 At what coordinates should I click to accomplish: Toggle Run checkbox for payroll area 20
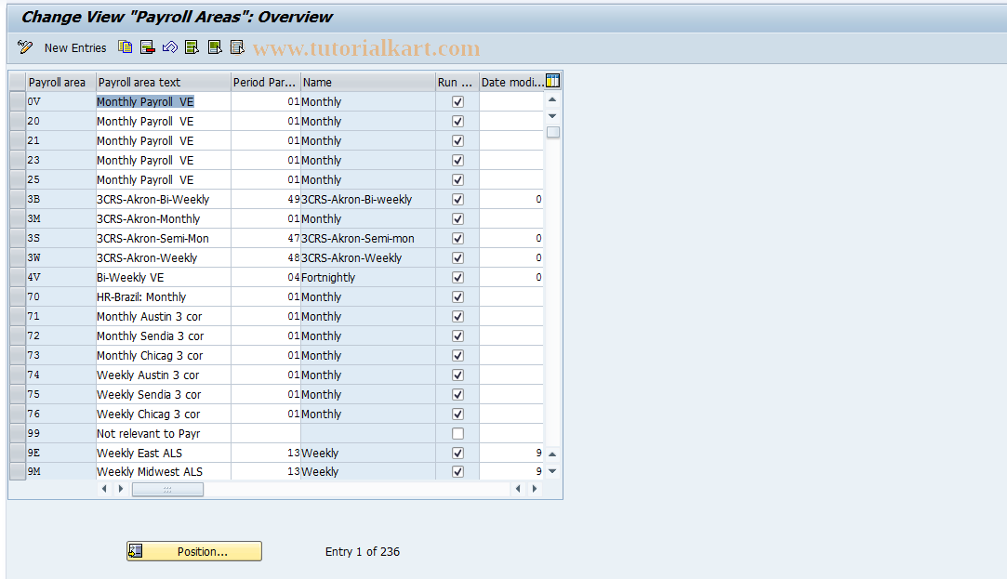(x=457, y=122)
